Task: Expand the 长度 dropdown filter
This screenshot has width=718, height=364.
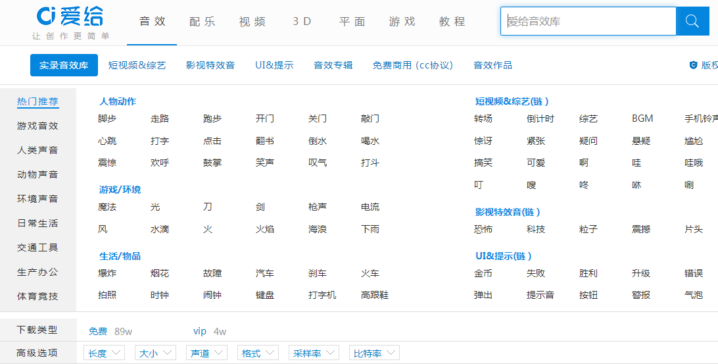Action: (104, 353)
